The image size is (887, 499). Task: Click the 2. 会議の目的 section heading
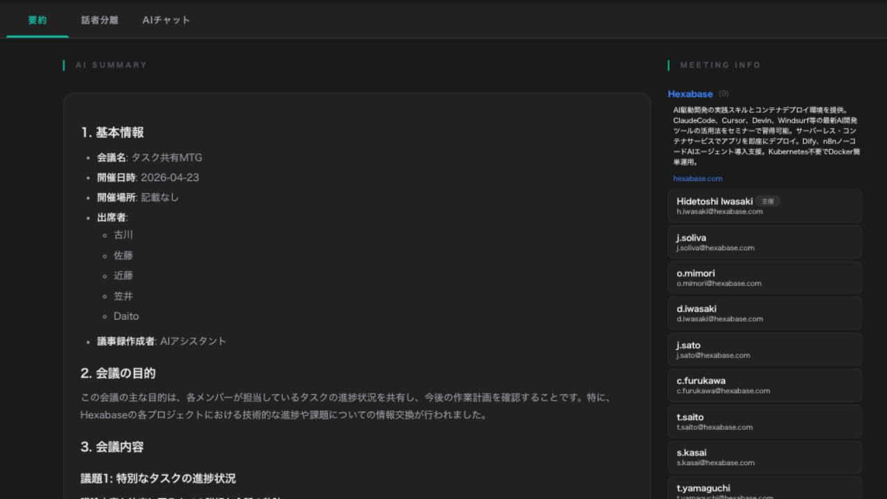(x=118, y=373)
